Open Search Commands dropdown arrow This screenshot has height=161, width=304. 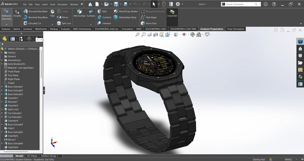coord(259,4)
